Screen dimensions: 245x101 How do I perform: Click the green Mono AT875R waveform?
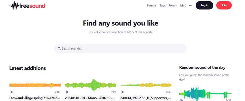click(90, 85)
